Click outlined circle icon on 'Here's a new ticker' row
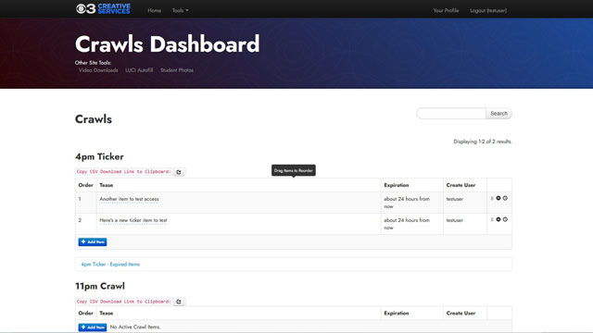Image resolution: width=593 pixels, height=333 pixels. (505, 219)
